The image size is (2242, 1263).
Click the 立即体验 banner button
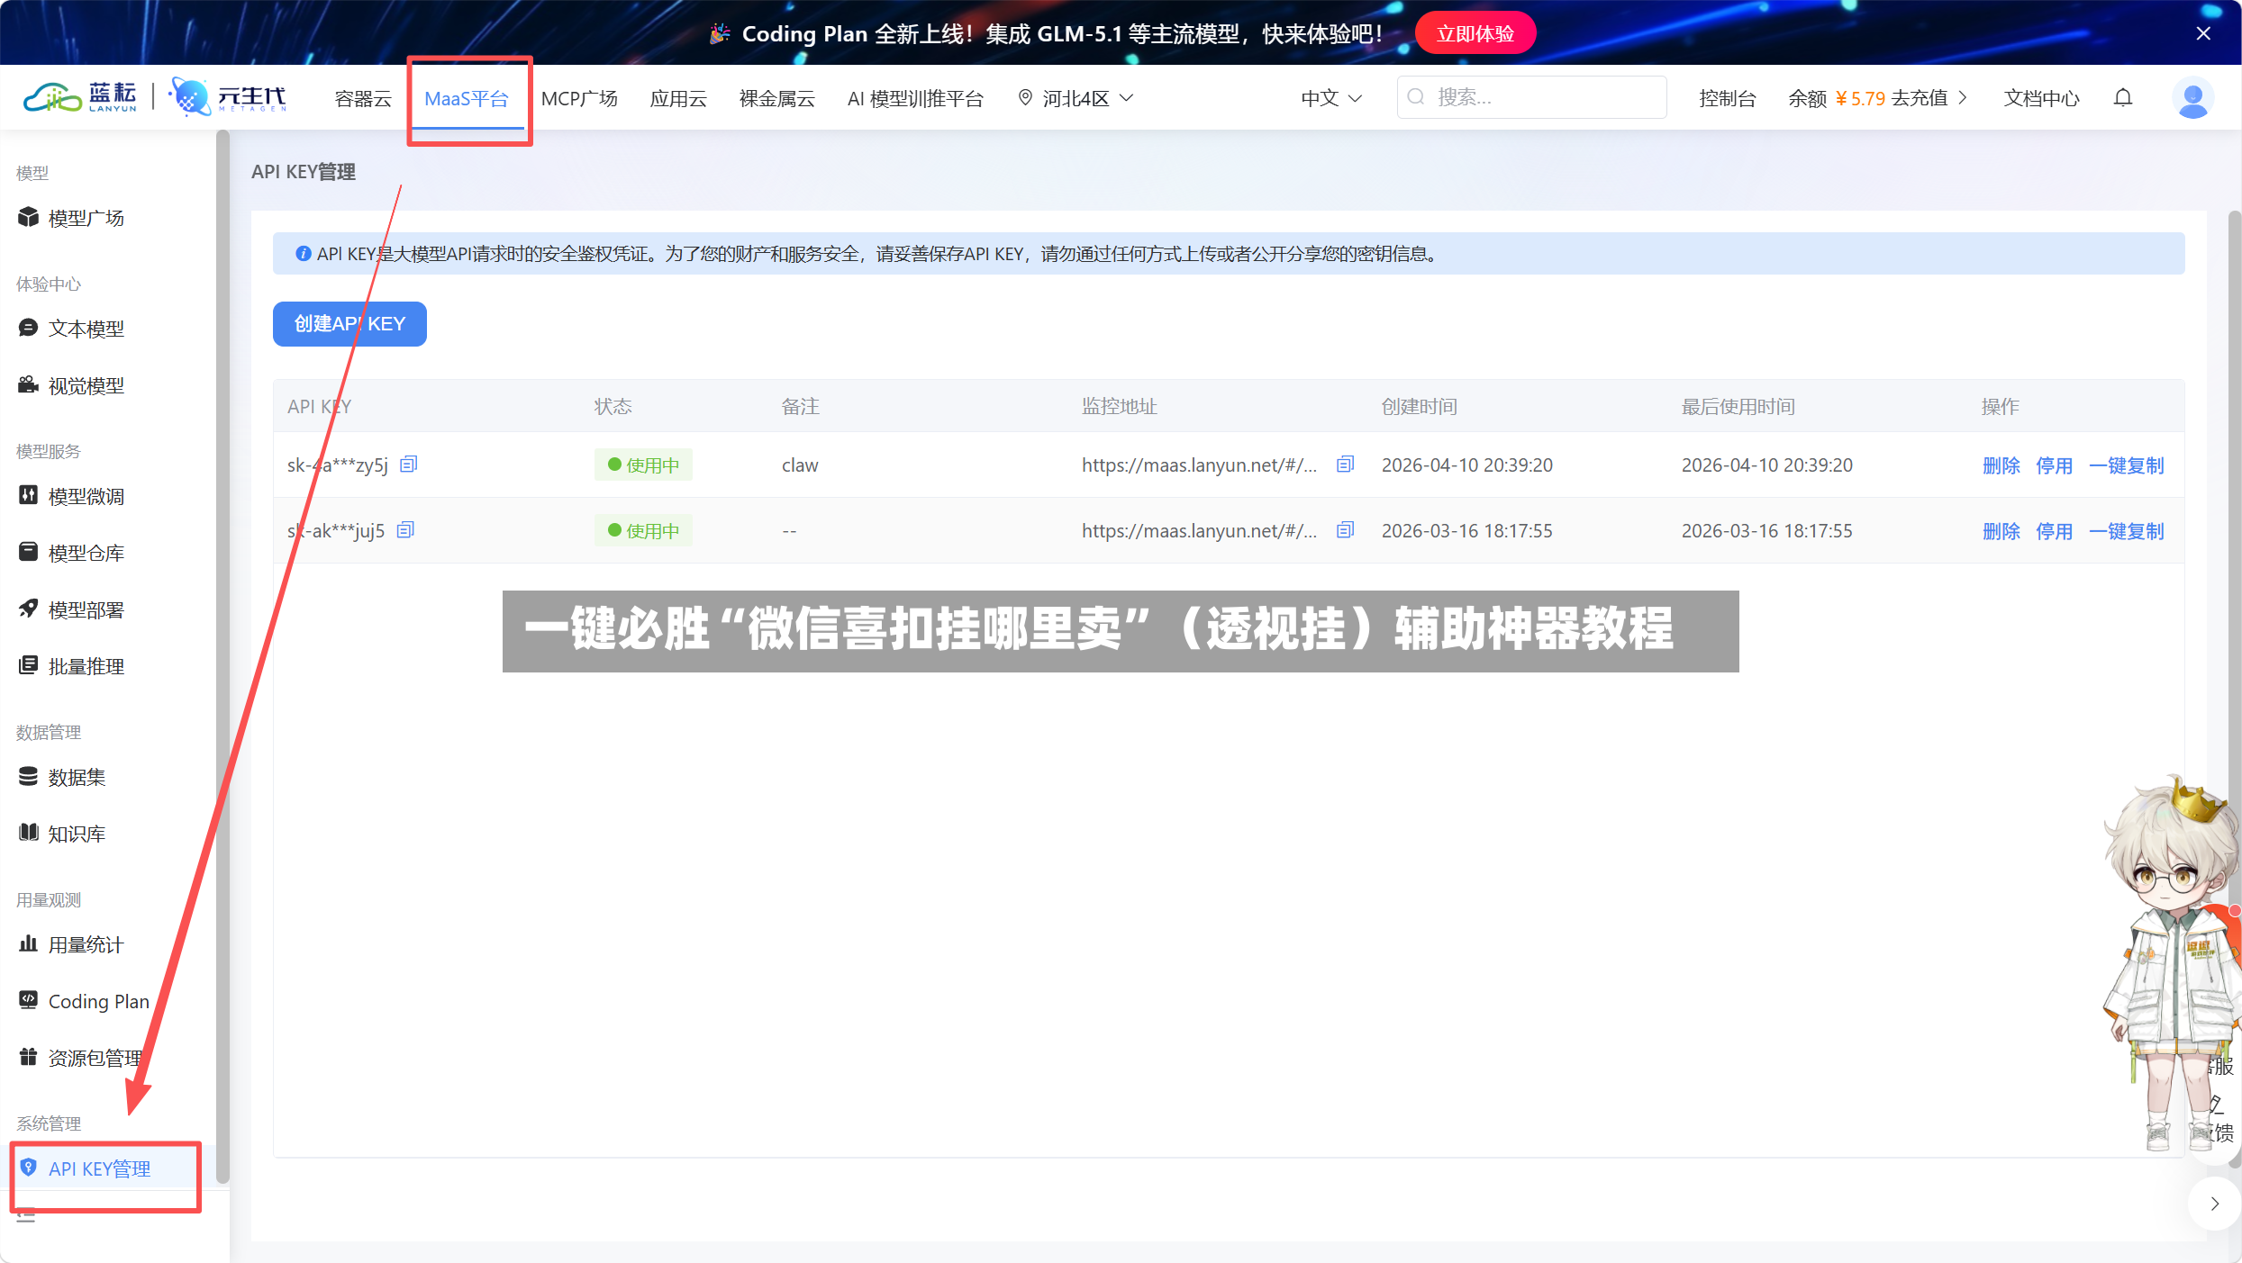pos(1475,33)
